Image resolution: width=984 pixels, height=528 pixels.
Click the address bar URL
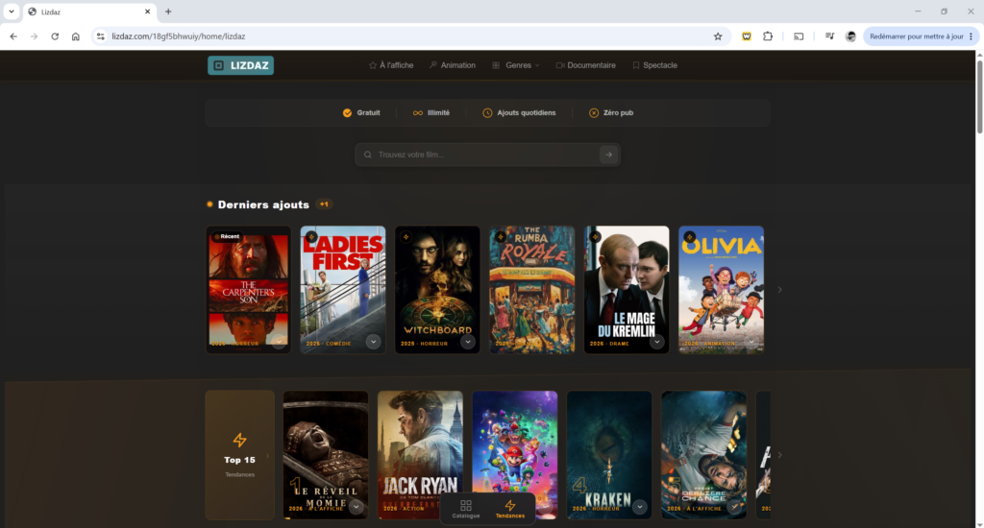[178, 36]
